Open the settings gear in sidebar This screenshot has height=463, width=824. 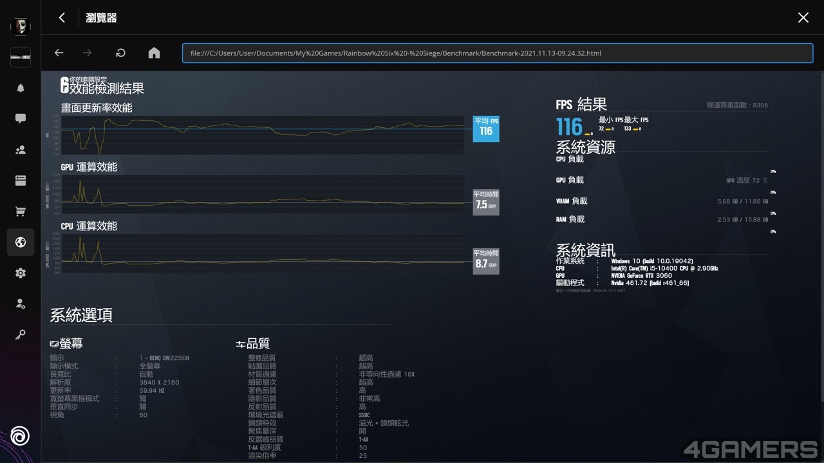21,273
